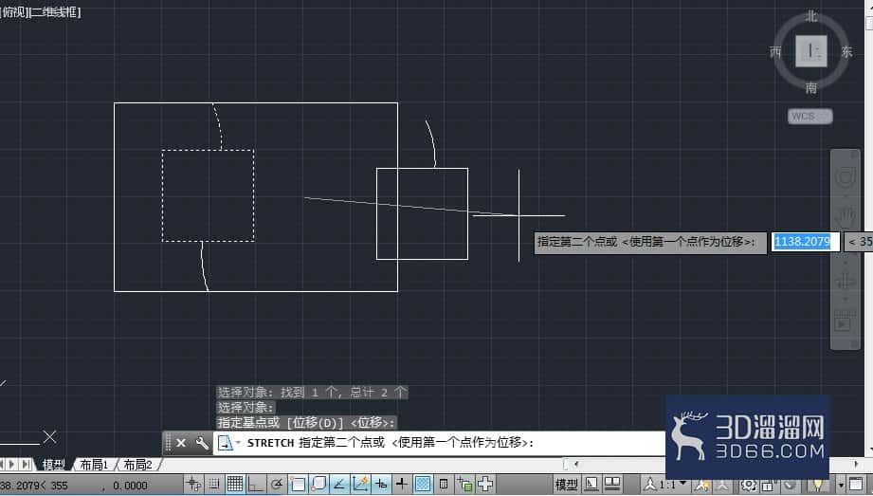Click the Quick View Layouts icon

pyautogui.click(x=591, y=485)
